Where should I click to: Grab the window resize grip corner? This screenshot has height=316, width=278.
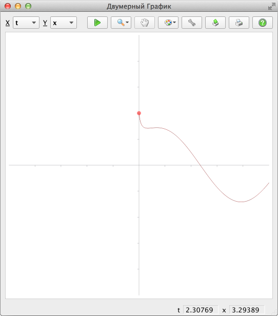pyautogui.click(x=275, y=313)
